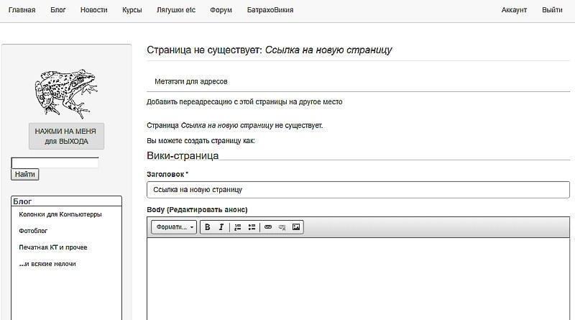The height and width of the screenshot is (320, 575).
Task: Click the НАЖМИ НА МЕНЯ для ВЫХОДА button
Action: 66,136
